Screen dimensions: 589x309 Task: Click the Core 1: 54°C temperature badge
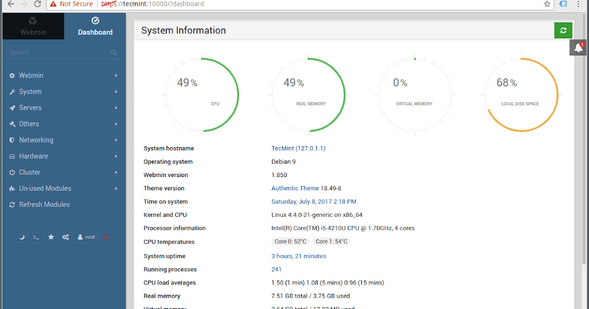tap(331, 241)
